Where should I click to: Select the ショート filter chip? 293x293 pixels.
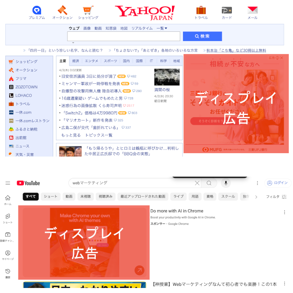(51, 196)
